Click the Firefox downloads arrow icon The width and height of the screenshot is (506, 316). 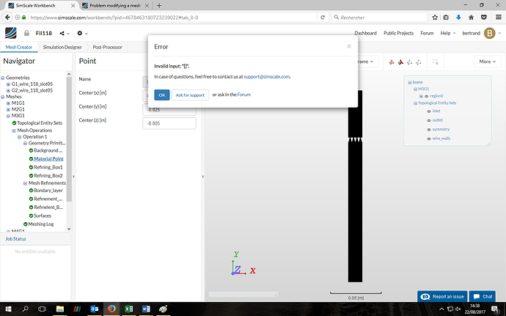pos(458,18)
